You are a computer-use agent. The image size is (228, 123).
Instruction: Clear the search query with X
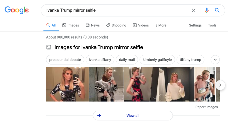[194, 10]
